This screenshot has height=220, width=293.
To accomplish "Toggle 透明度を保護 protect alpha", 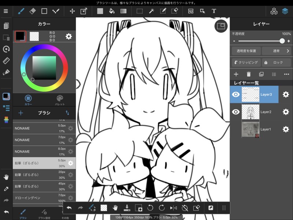I will pos(246,51).
